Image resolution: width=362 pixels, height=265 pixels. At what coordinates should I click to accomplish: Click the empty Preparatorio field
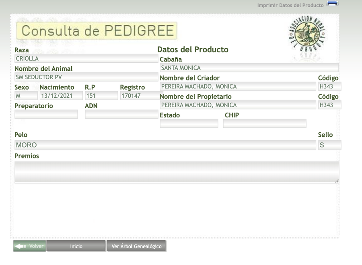(46, 114)
